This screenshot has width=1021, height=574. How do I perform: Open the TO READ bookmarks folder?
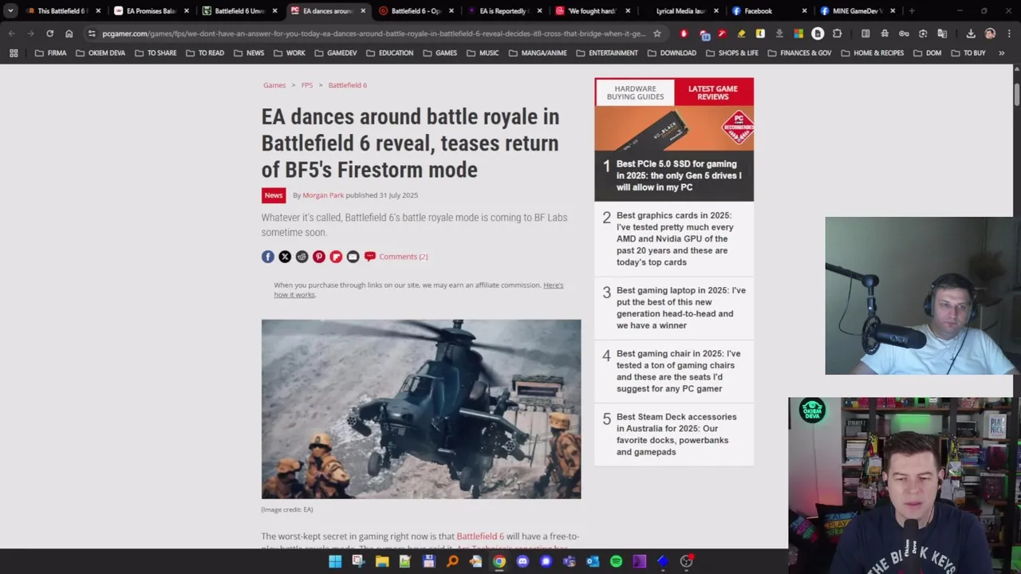205,53
